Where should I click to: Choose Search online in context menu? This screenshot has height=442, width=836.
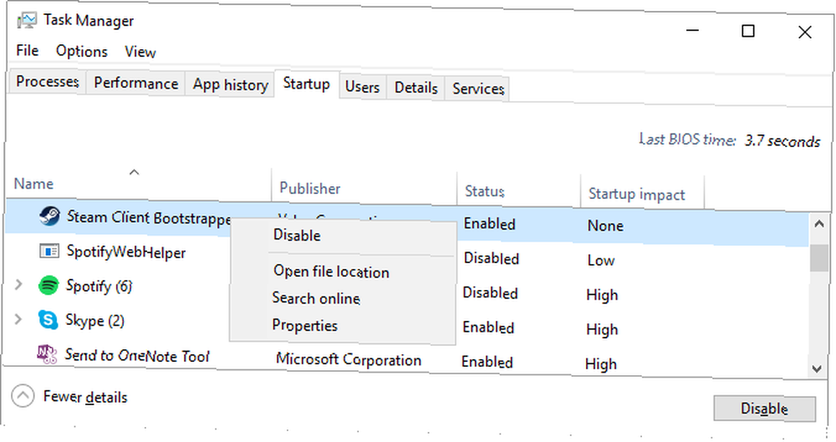coord(316,298)
